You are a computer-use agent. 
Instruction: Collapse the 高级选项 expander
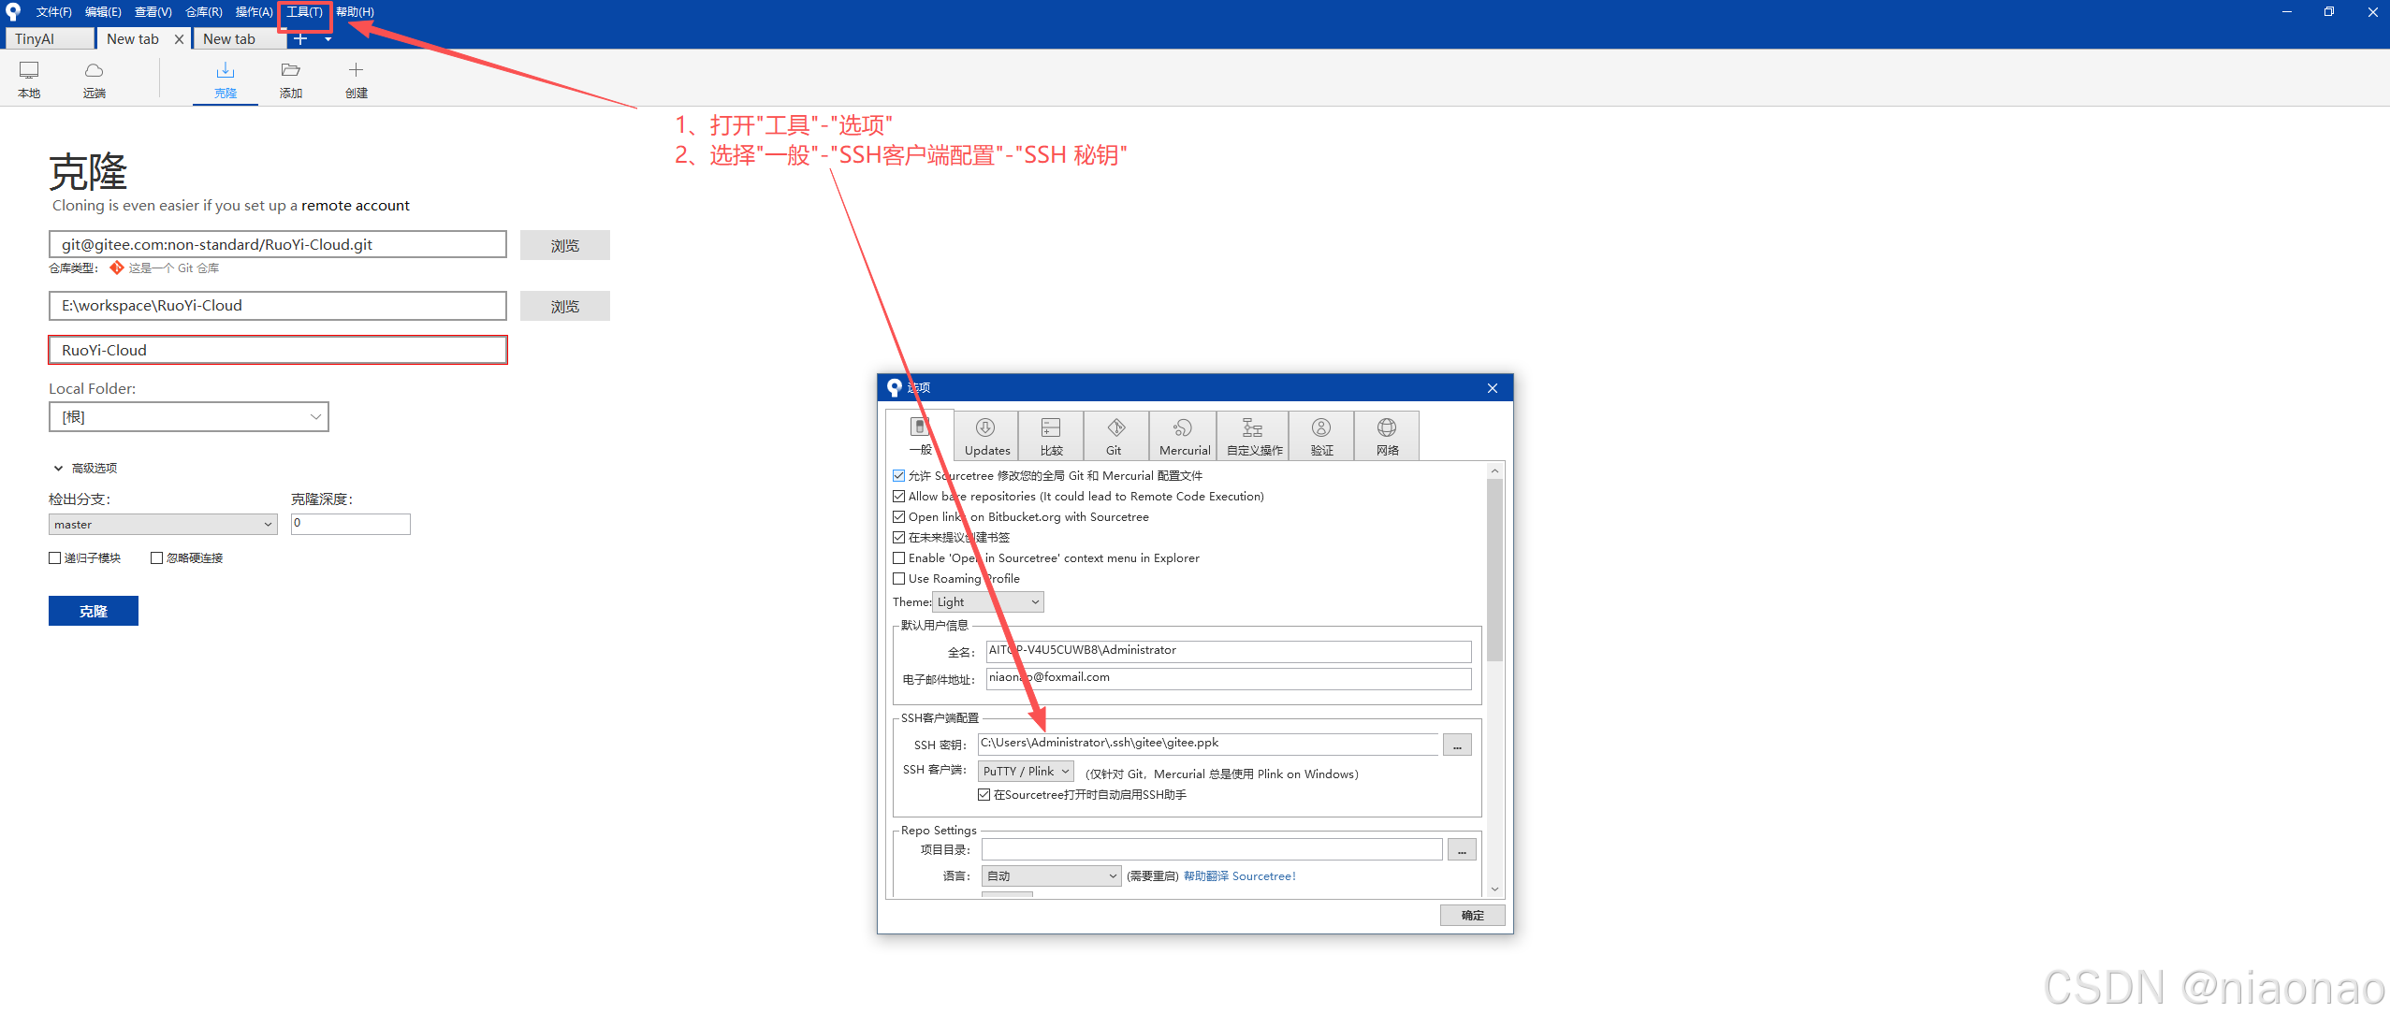[x=58, y=468]
